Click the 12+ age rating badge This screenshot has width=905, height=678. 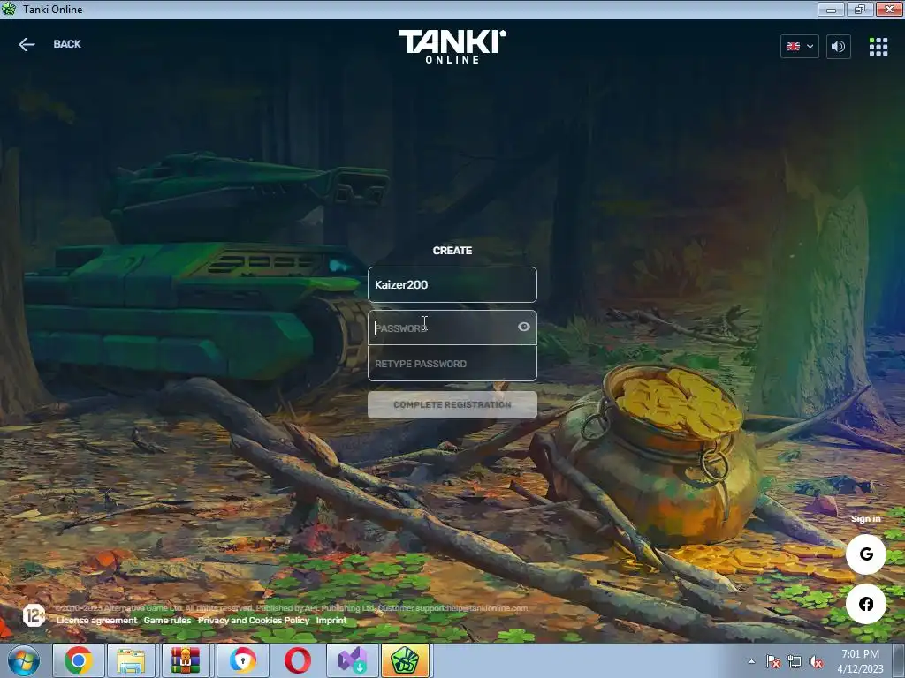tap(34, 615)
